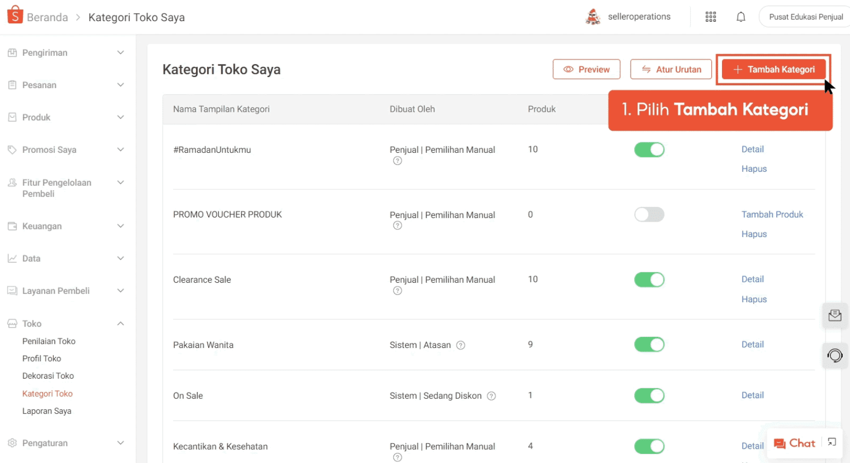Expand the Layanan Pembeli chevron

(x=121, y=291)
